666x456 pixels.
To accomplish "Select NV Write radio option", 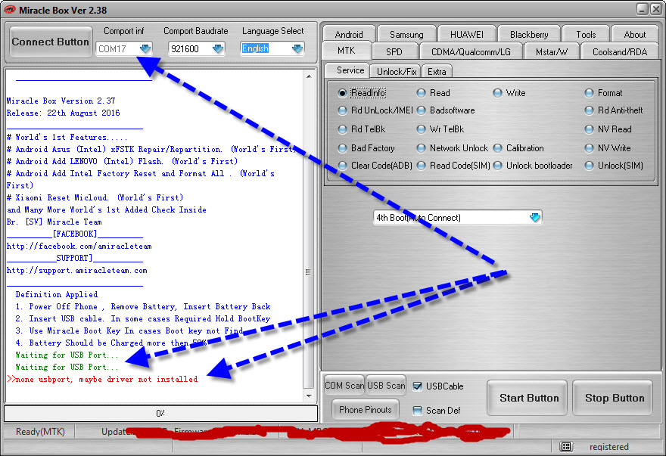I will (608, 148).
